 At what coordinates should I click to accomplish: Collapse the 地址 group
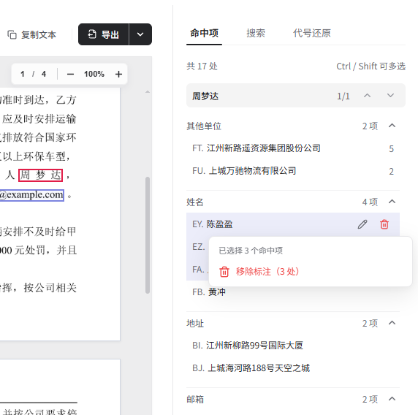[x=392, y=323]
